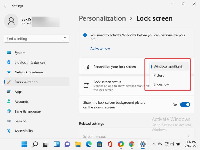Open Accessibility settings category
The height and width of the screenshot is (150, 200).
coord(37,131)
